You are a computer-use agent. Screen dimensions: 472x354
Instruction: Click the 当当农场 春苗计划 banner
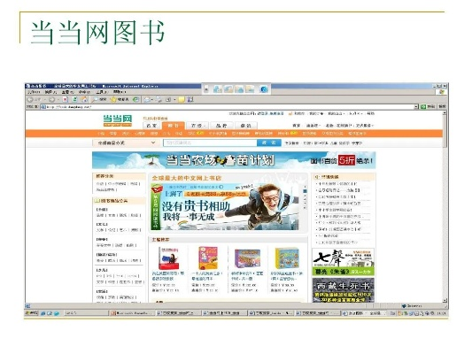(234, 160)
